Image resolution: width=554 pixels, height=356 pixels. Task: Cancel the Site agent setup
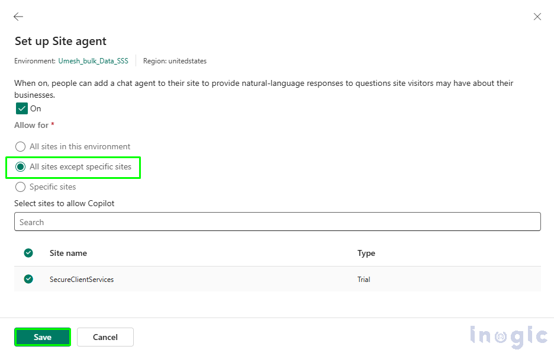pyautogui.click(x=105, y=337)
